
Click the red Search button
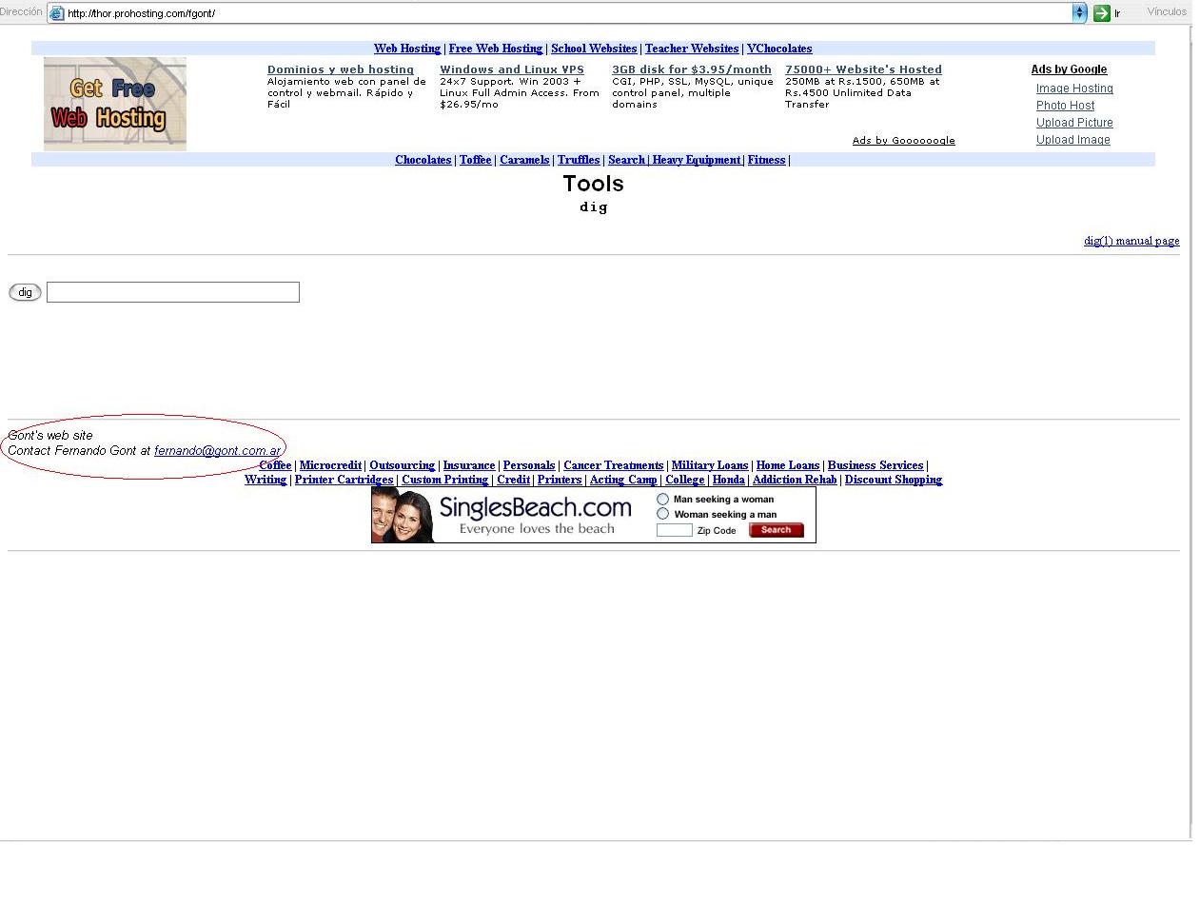click(776, 530)
